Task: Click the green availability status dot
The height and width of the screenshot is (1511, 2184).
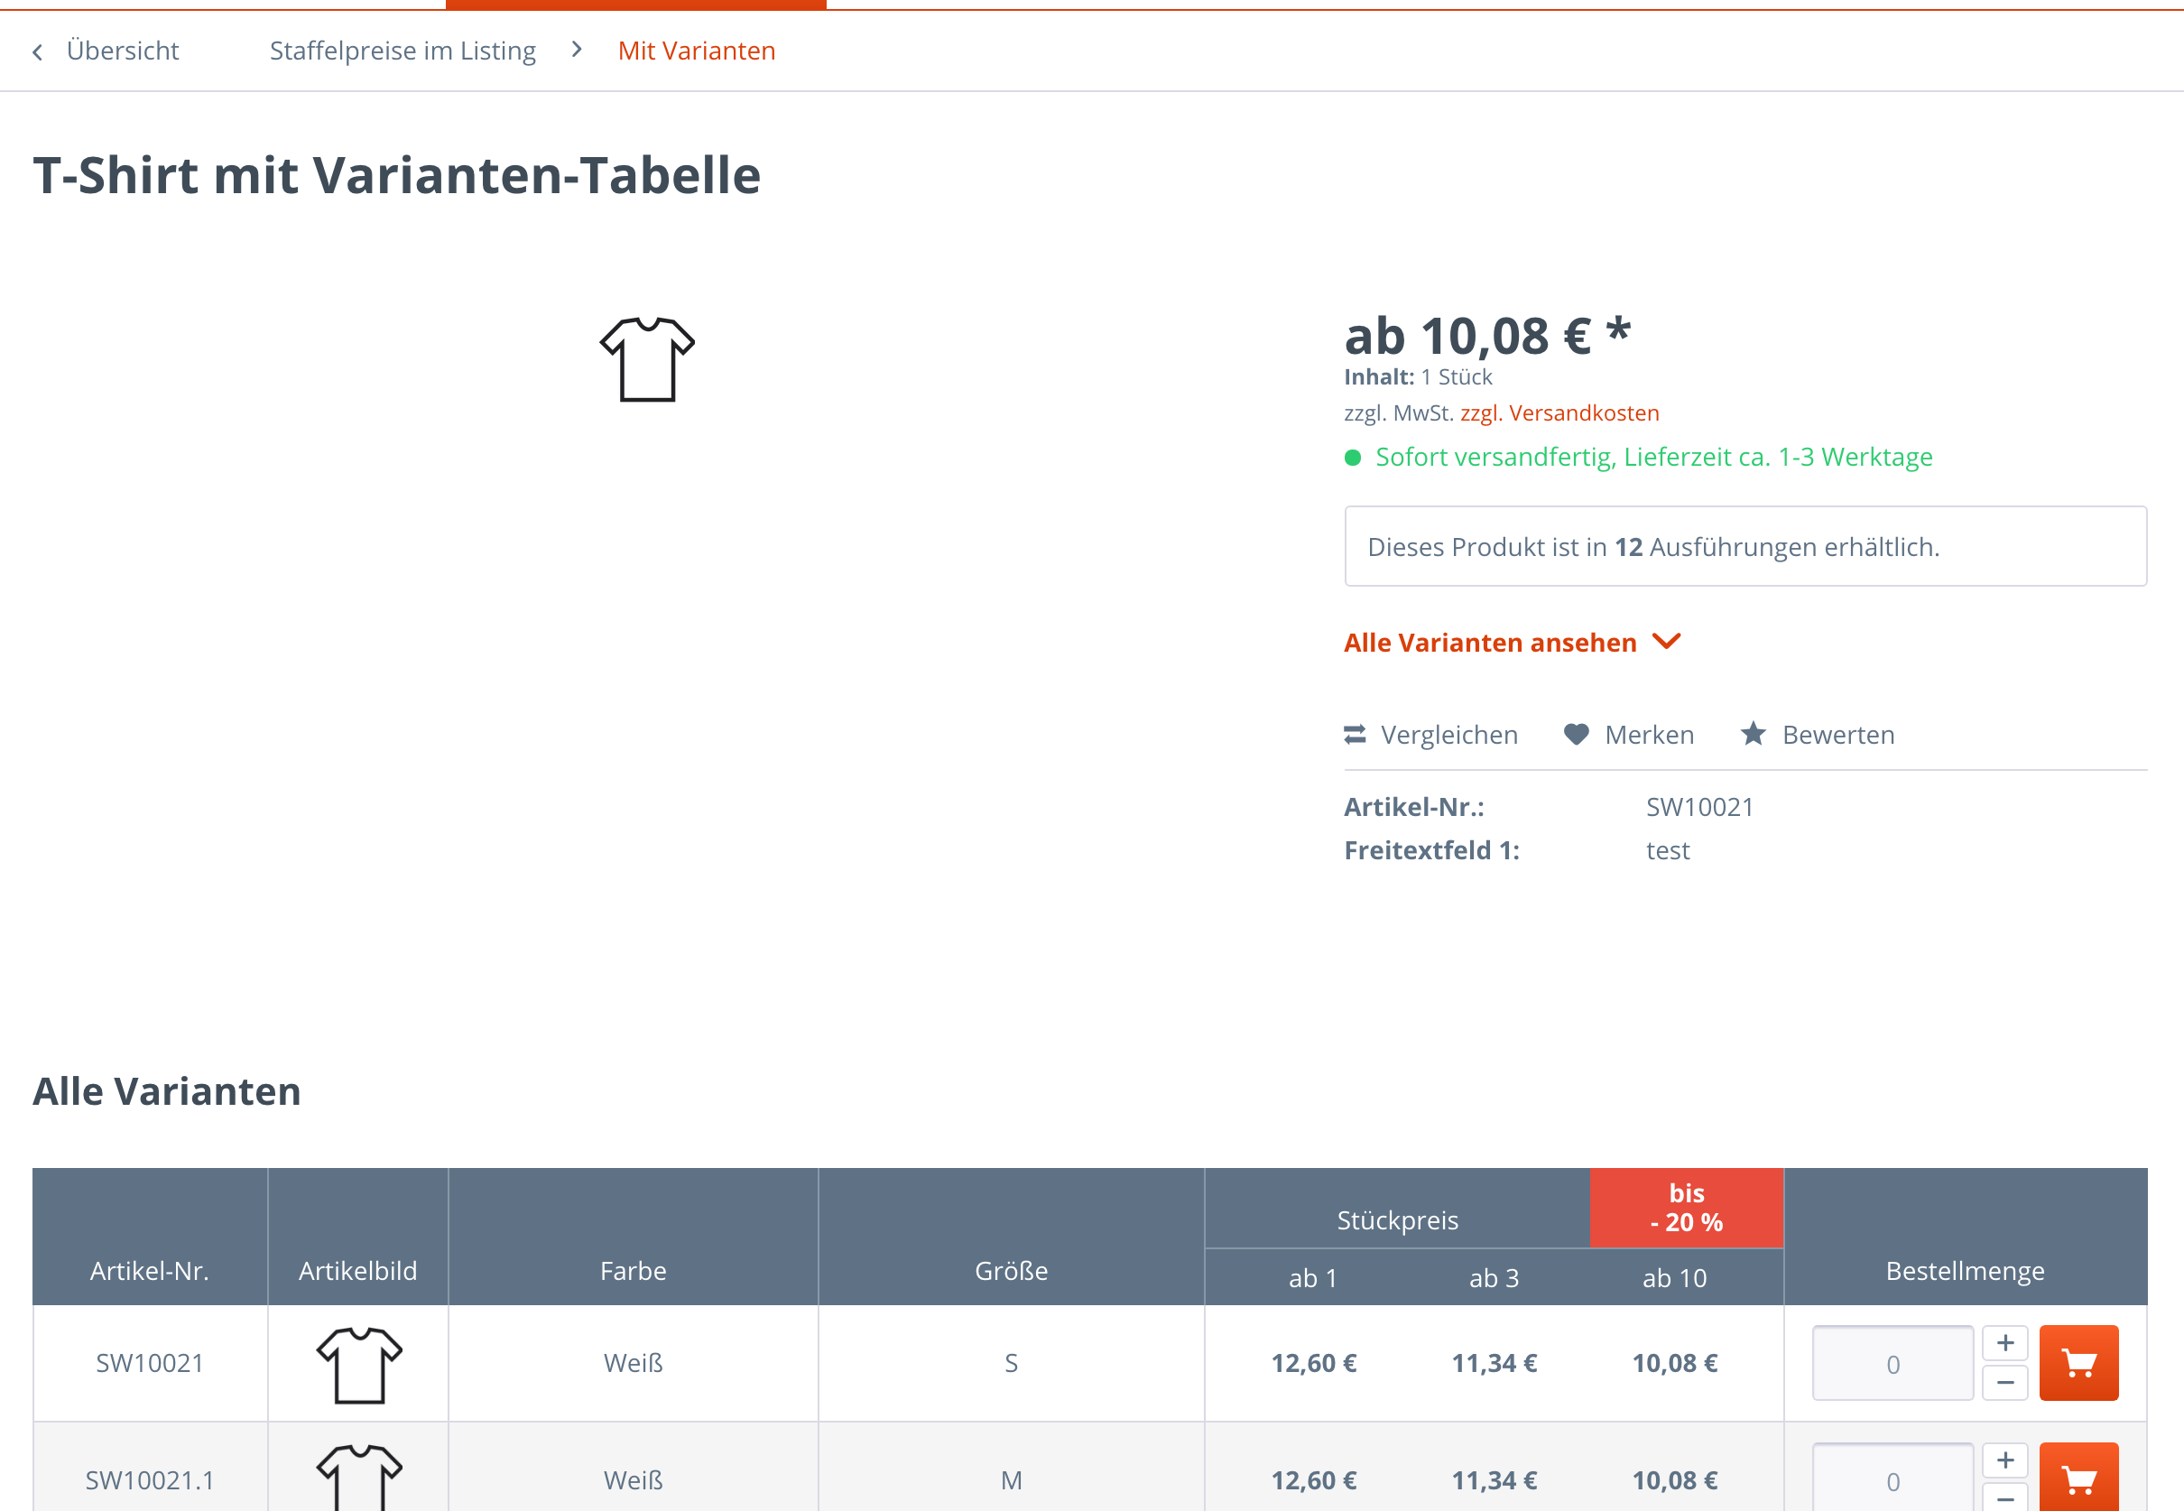Action: coord(1353,459)
